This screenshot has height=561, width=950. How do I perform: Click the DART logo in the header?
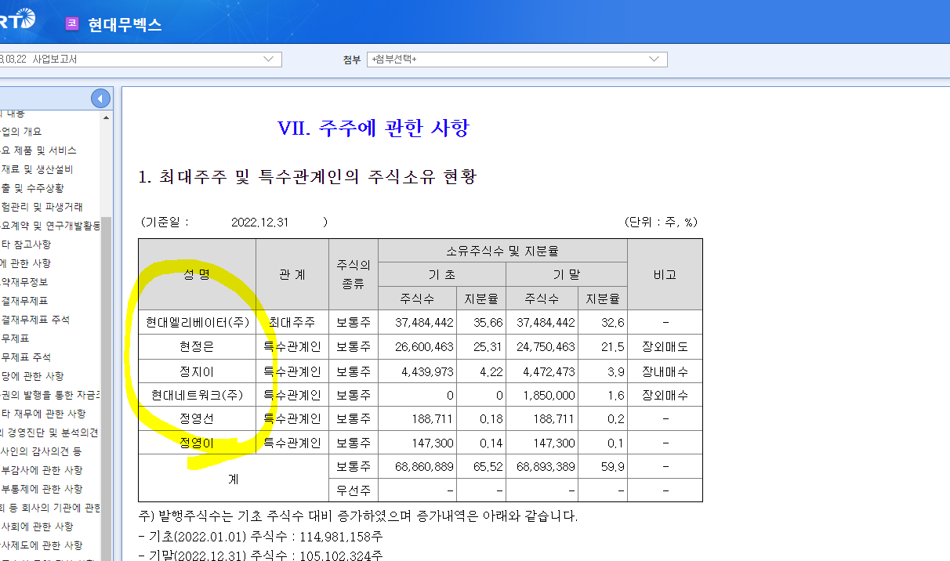point(17,19)
